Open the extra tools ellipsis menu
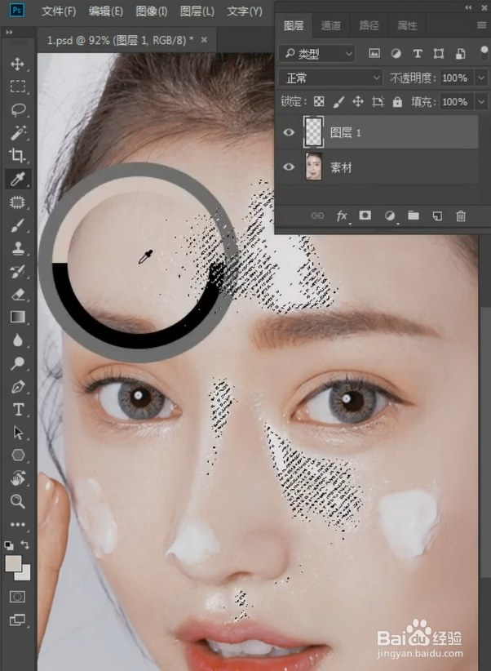Viewport: 491px width, 671px height. click(x=18, y=524)
